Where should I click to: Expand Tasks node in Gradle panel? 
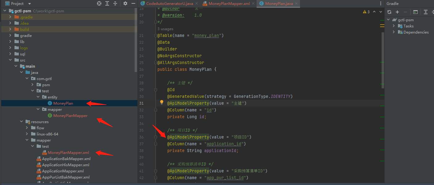(394, 26)
